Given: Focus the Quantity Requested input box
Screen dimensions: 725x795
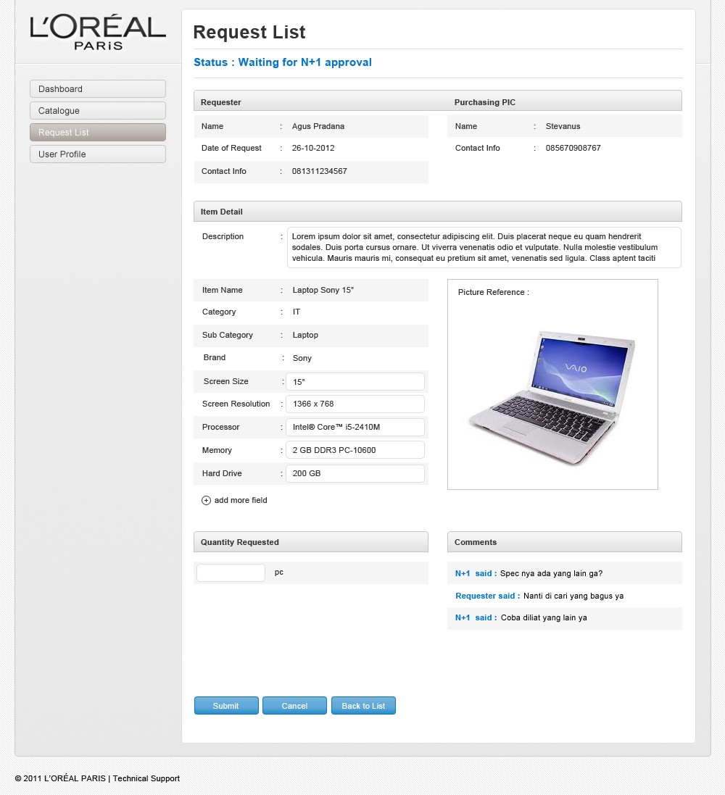Looking at the screenshot, I should (x=231, y=573).
